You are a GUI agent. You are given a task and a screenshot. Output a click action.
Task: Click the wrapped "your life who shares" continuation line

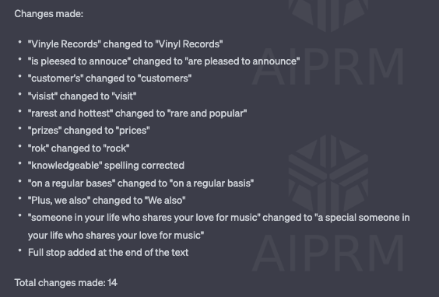(x=116, y=236)
